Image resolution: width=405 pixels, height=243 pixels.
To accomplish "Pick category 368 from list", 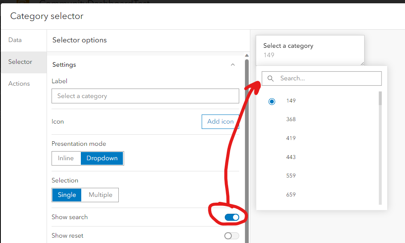I will coord(291,119).
